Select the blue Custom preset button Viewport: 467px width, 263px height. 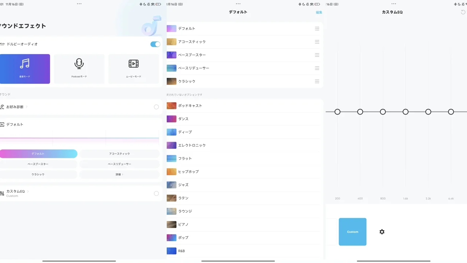[x=352, y=232]
